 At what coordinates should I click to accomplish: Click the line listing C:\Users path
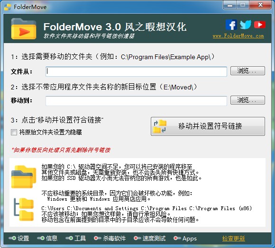(147, 208)
